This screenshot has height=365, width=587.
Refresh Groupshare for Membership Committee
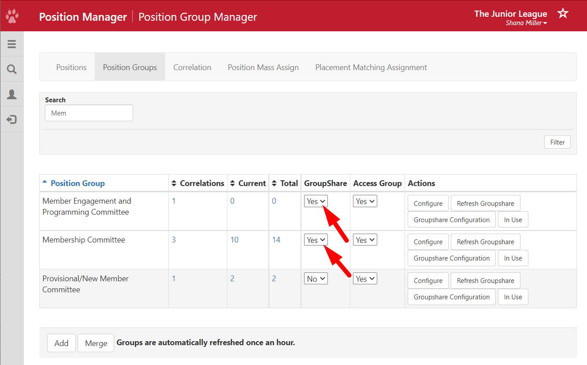(485, 242)
